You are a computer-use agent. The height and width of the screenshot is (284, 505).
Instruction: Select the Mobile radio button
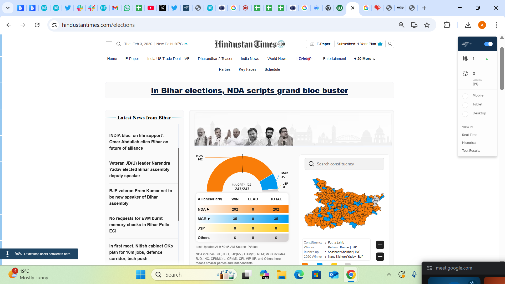[465, 96]
